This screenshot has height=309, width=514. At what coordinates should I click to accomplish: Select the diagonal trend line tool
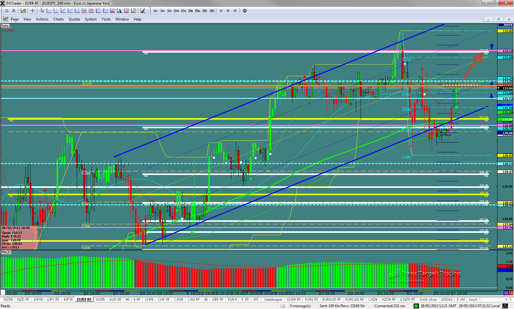[x=63, y=11]
